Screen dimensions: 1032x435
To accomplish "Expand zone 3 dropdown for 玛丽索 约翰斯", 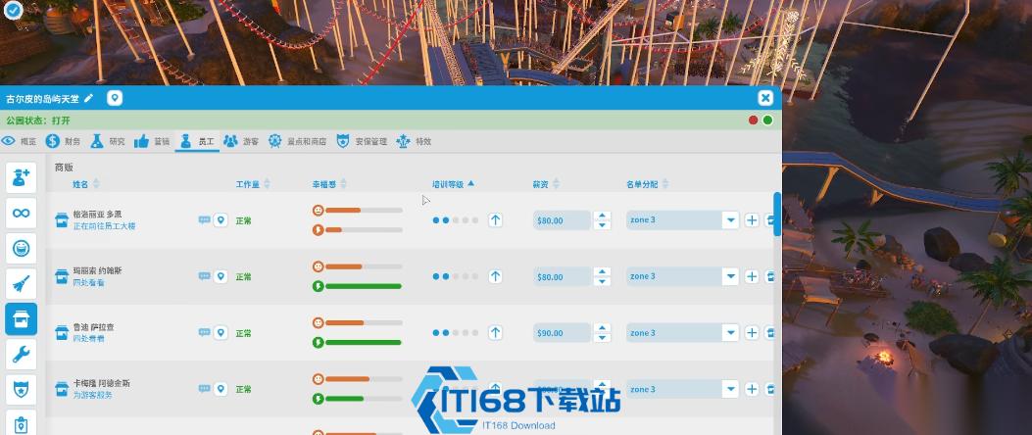I will pos(730,277).
